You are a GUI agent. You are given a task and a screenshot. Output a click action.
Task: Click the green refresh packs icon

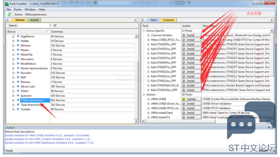click(9, 15)
